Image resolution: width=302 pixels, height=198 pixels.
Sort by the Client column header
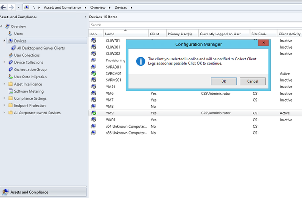157,34
